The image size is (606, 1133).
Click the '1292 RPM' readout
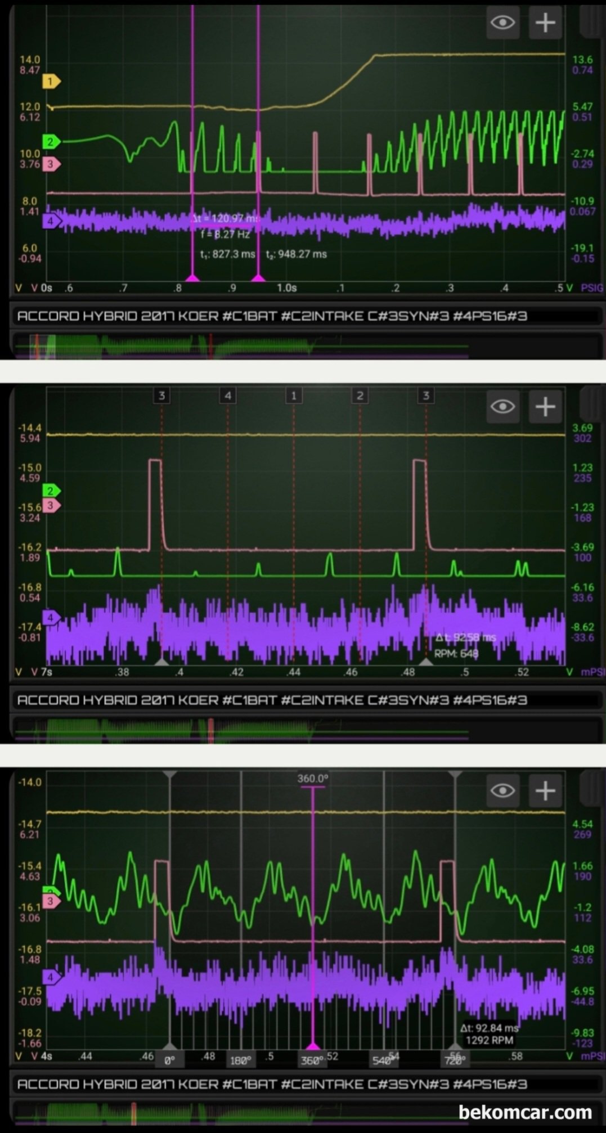tap(490, 1040)
